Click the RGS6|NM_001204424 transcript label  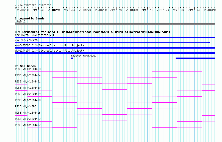click(28, 75)
